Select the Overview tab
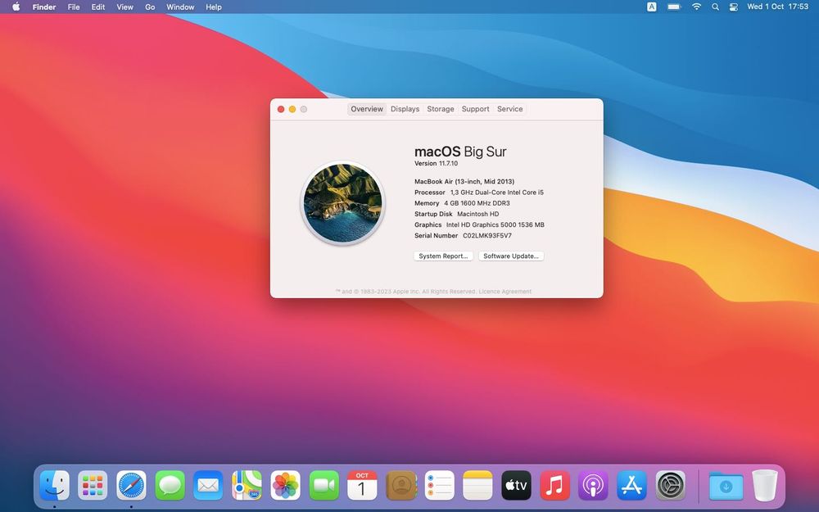This screenshot has height=512, width=819. [x=367, y=109]
